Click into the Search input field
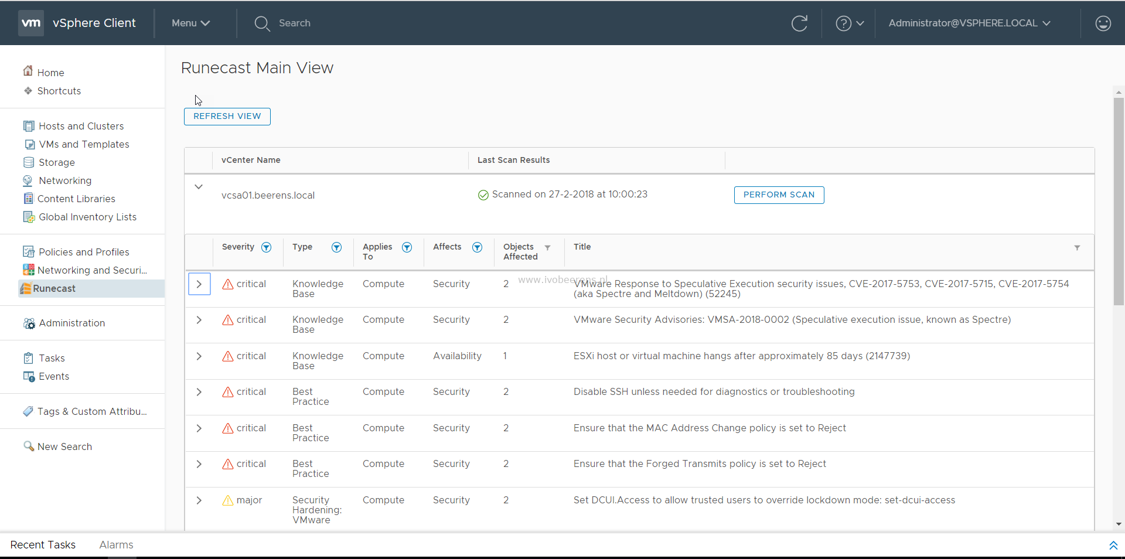Image resolution: width=1125 pixels, height=559 pixels. [x=294, y=23]
